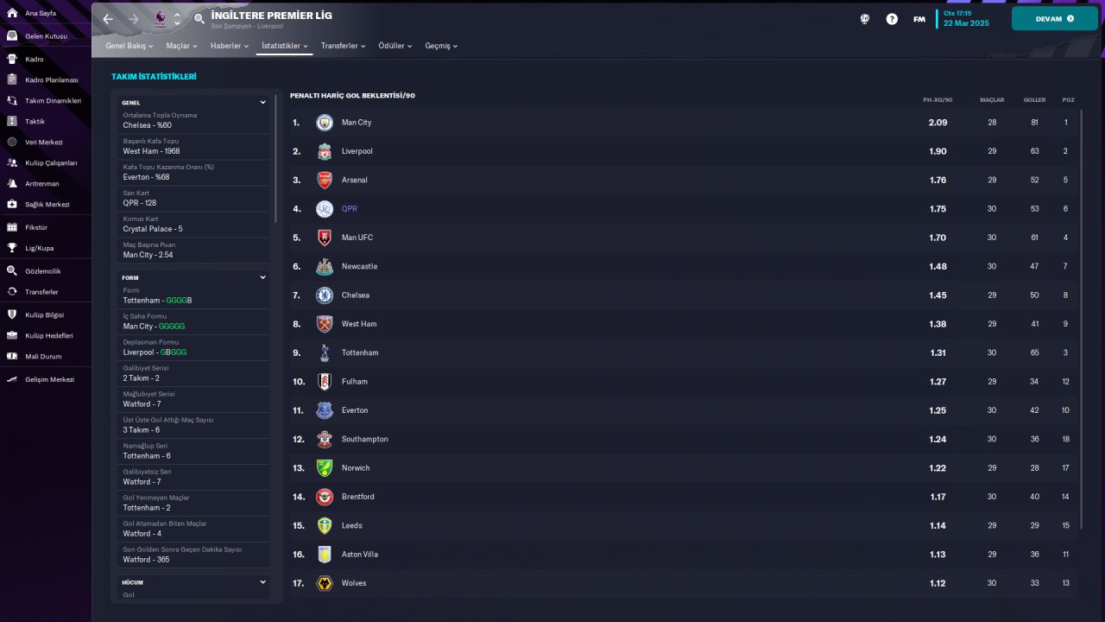
Task: Click the search magnifier beside league title
Action: click(x=199, y=18)
